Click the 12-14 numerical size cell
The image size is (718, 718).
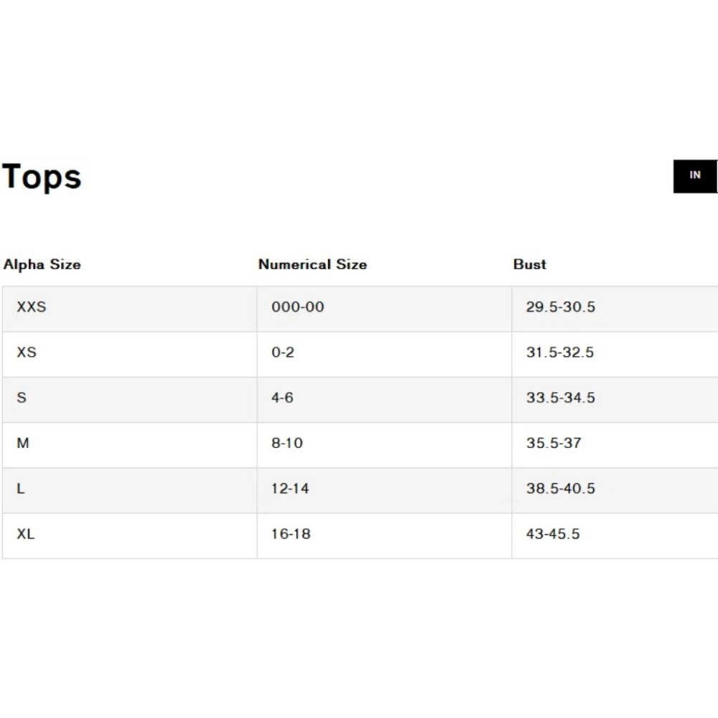385,490
